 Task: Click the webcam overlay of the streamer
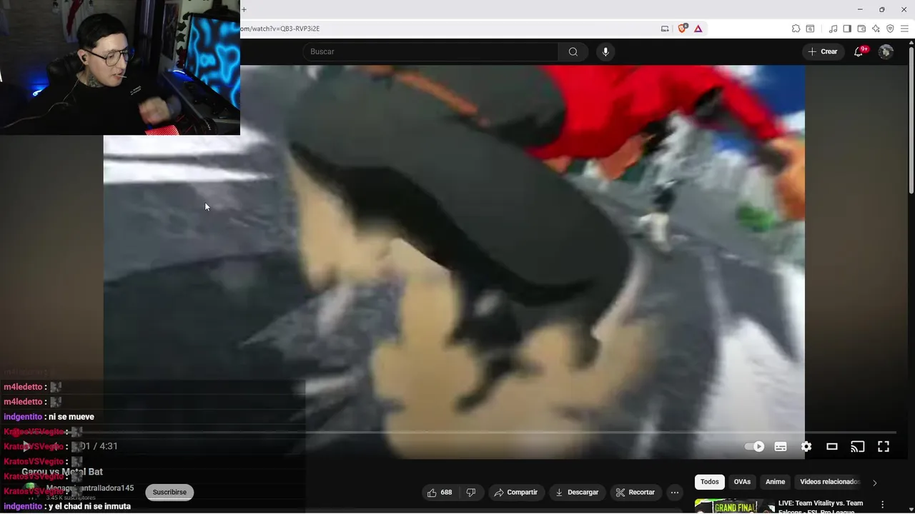[120, 67]
